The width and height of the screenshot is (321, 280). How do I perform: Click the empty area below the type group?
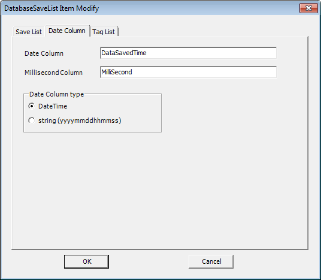pos(160,191)
